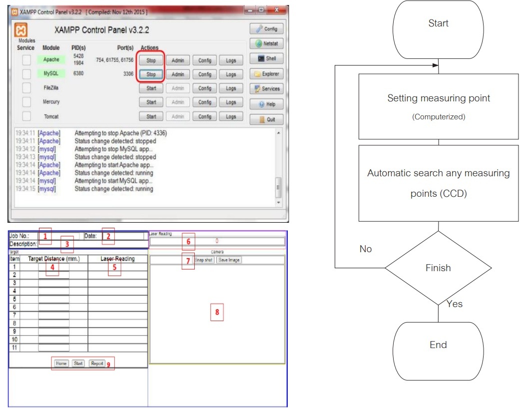The width and height of the screenshot is (528, 411).
Task: Click the Snap shot button
Action: (203, 260)
